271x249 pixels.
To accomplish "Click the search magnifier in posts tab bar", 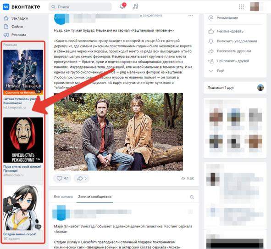I will (192, 197).
